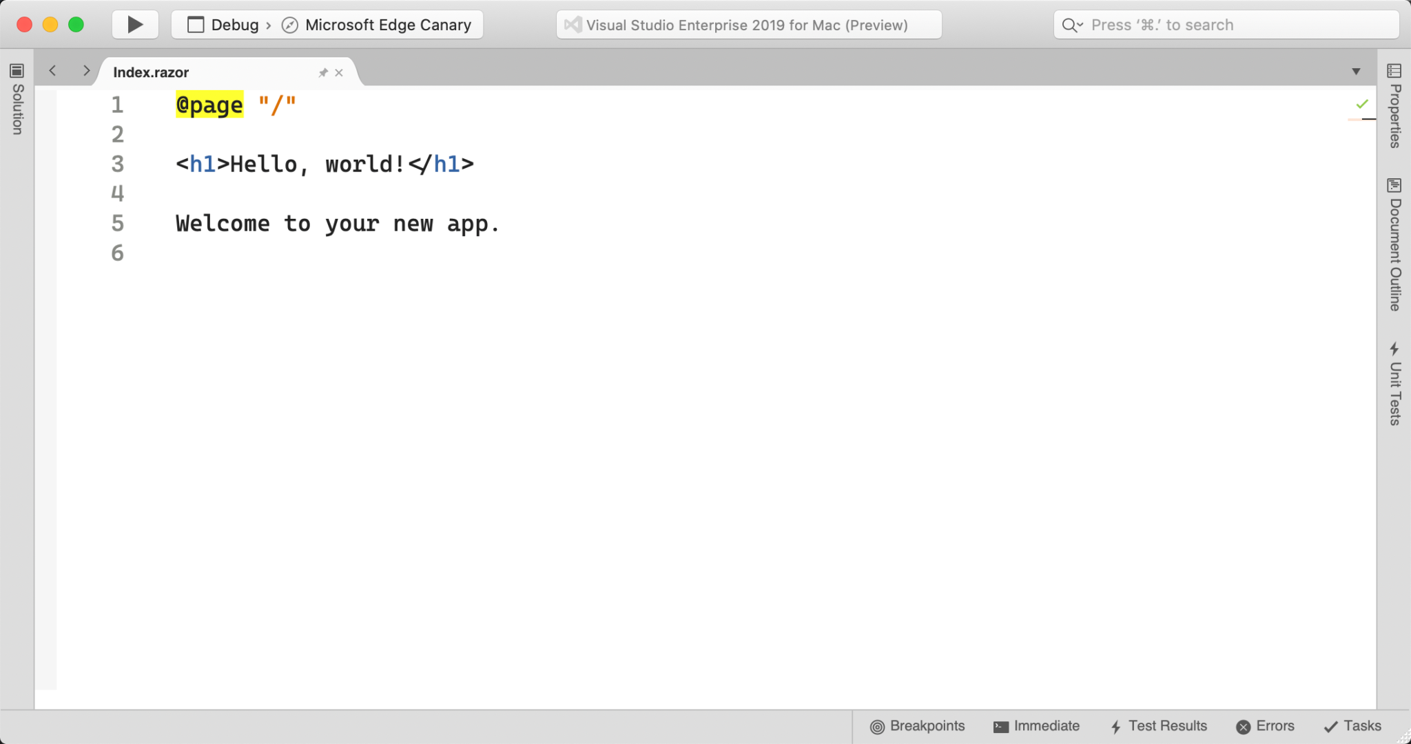The width and height of the screenshot is (1411, 744).
Task: Toggle the green status check indicator
Action: click(1361, 104)
